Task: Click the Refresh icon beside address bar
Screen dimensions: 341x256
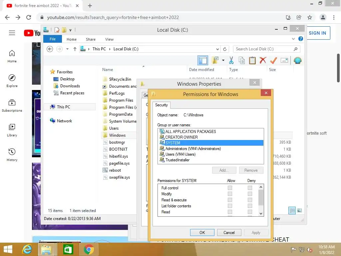Action: tap(225, 49)
